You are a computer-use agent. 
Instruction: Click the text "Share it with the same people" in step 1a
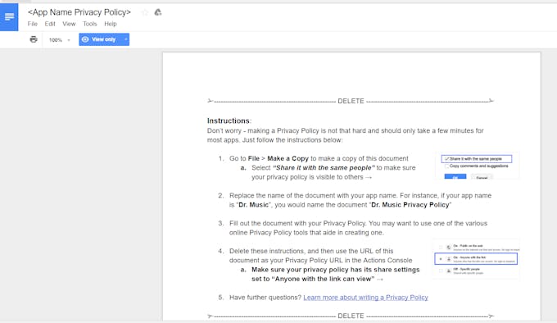pyautogui.click(x=324, y=168)
